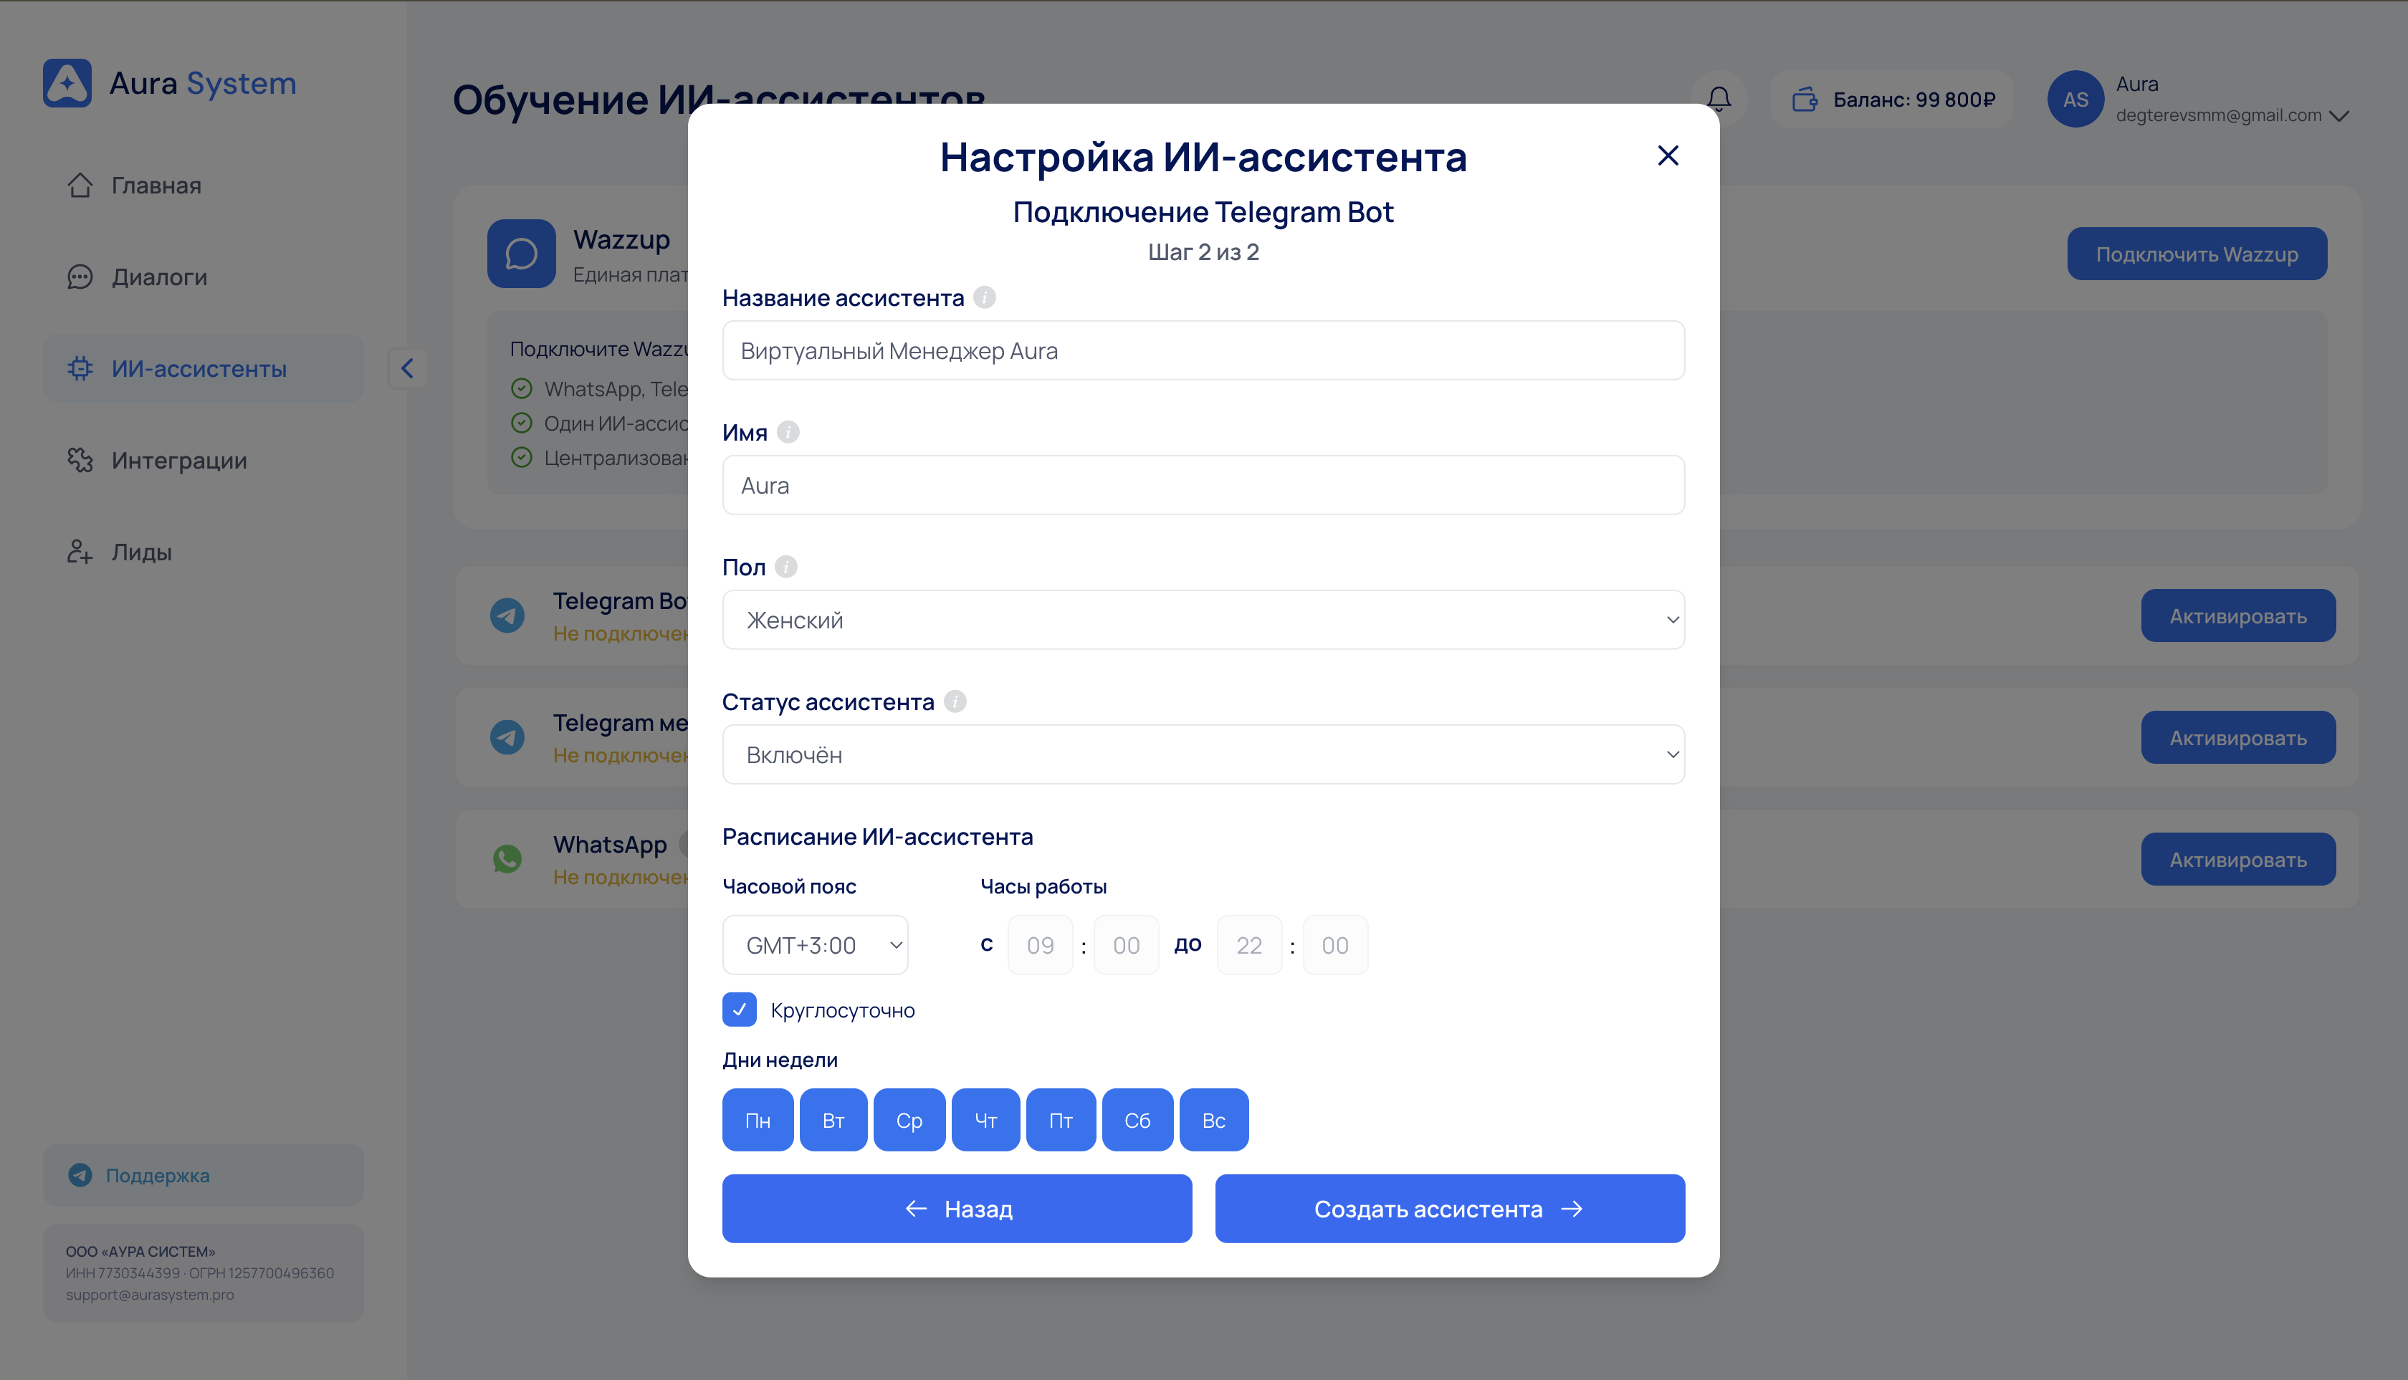The image size is (2408, 1380).
Task: Click info icon beside Пол label
Action: [x=786, y=567]
